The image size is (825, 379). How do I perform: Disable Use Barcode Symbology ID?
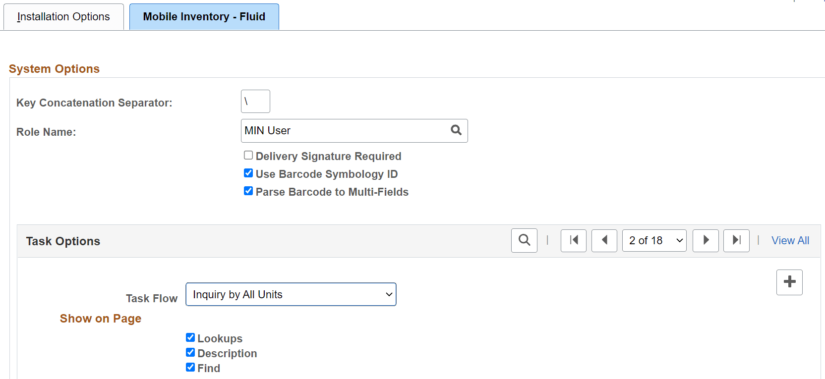click(248, 173)
